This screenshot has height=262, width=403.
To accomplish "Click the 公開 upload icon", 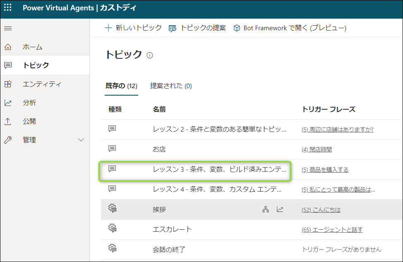I will (8, 121).
